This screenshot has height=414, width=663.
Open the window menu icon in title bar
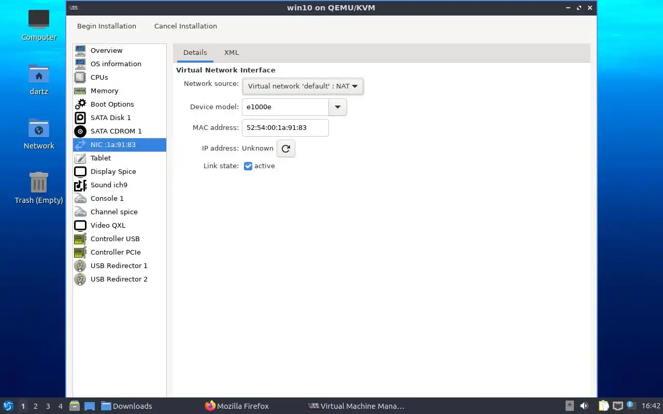tap(74, 8)
